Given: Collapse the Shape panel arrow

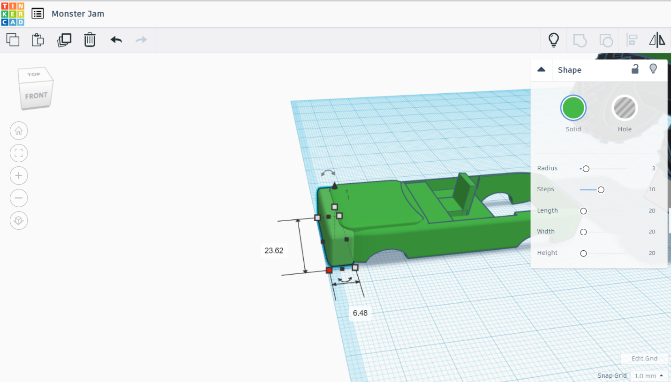Looking at the screenshot, I should click(x=541, y=69).
